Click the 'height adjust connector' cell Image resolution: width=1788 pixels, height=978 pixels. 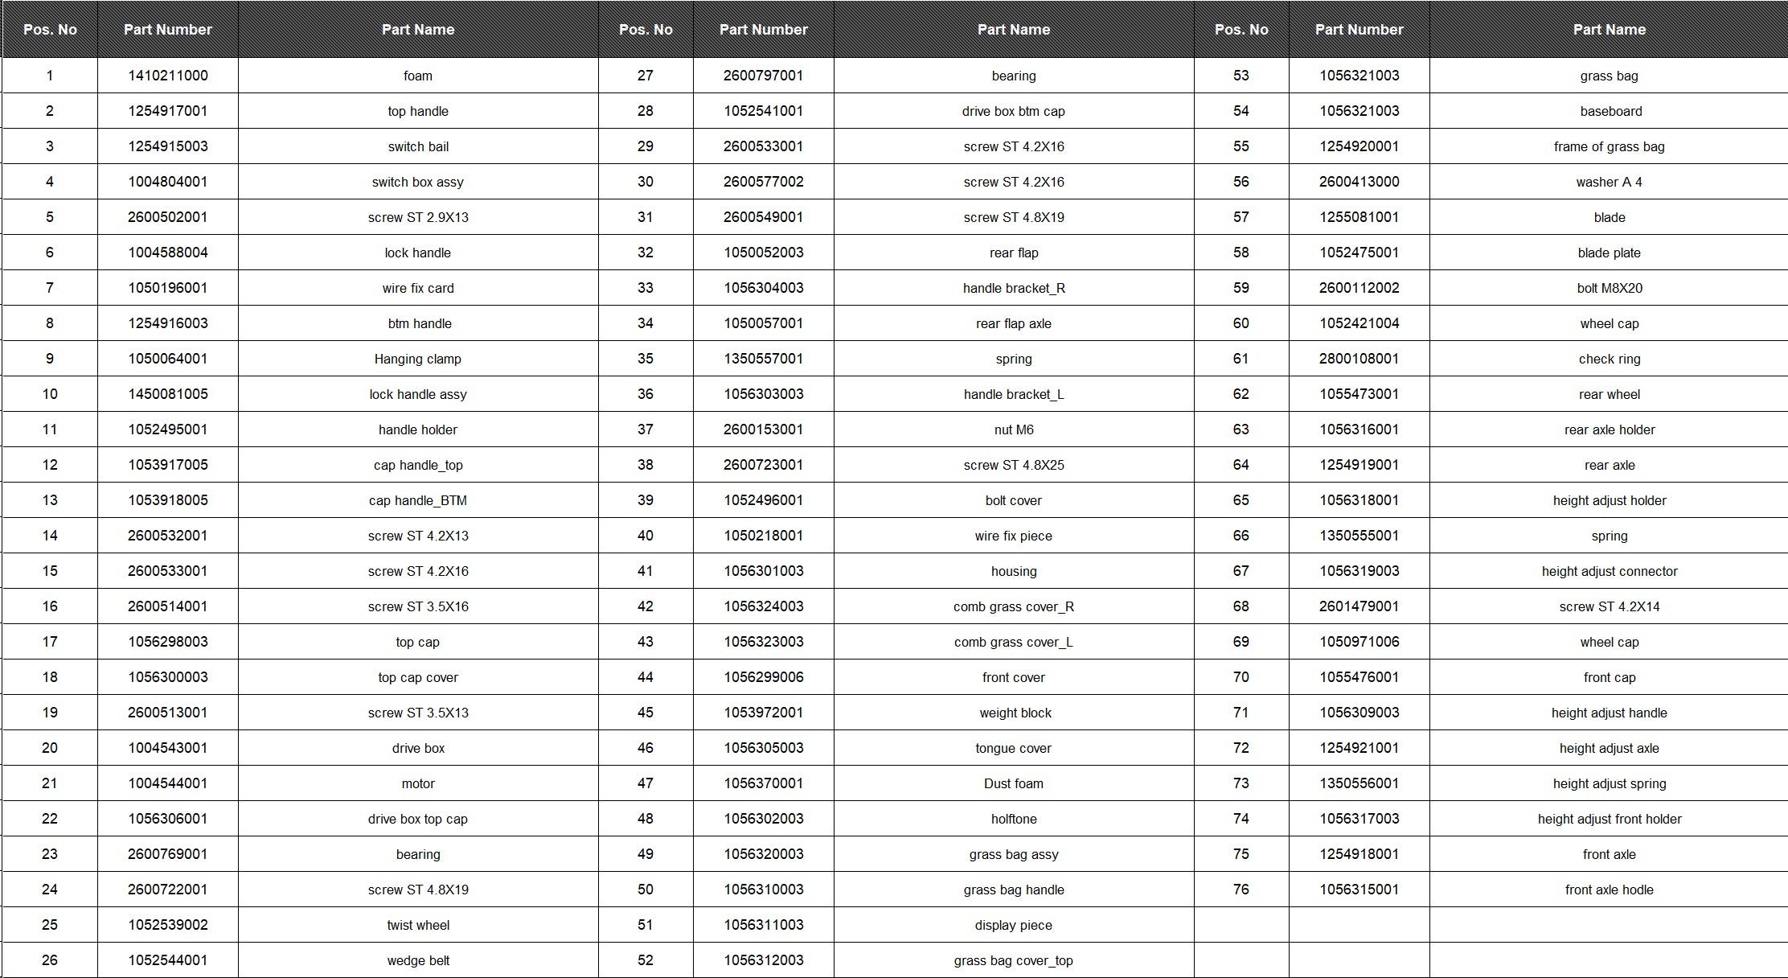pos(1610,571)
